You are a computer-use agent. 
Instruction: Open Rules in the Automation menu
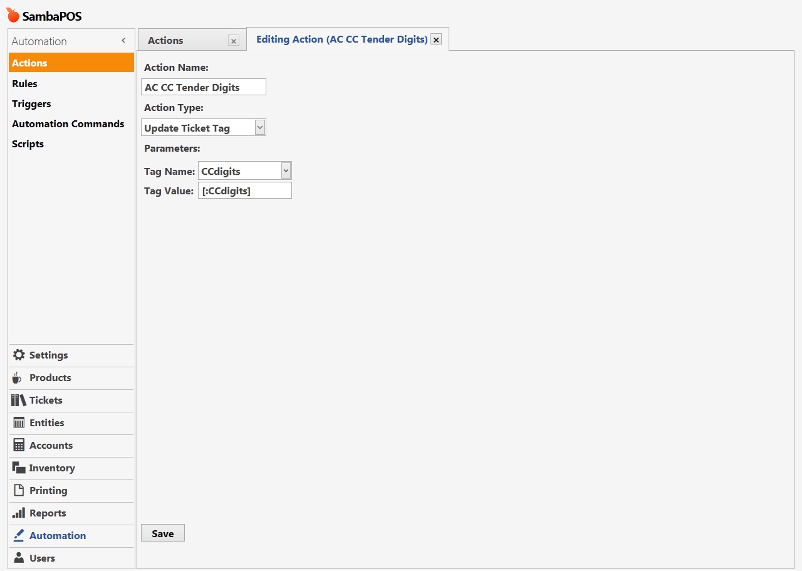[71, 83]
